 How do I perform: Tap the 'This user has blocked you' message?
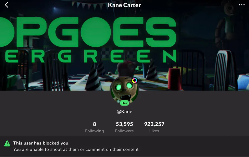pos(41,143)
